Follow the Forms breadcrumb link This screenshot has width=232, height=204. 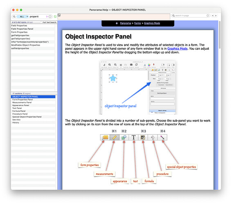(x=137, y=23)
